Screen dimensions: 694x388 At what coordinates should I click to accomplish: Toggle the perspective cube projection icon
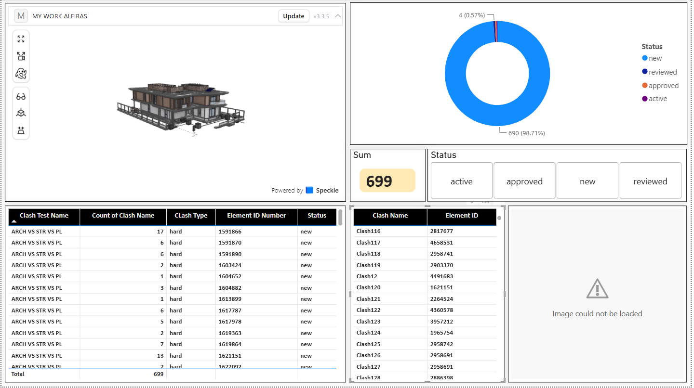21,113
